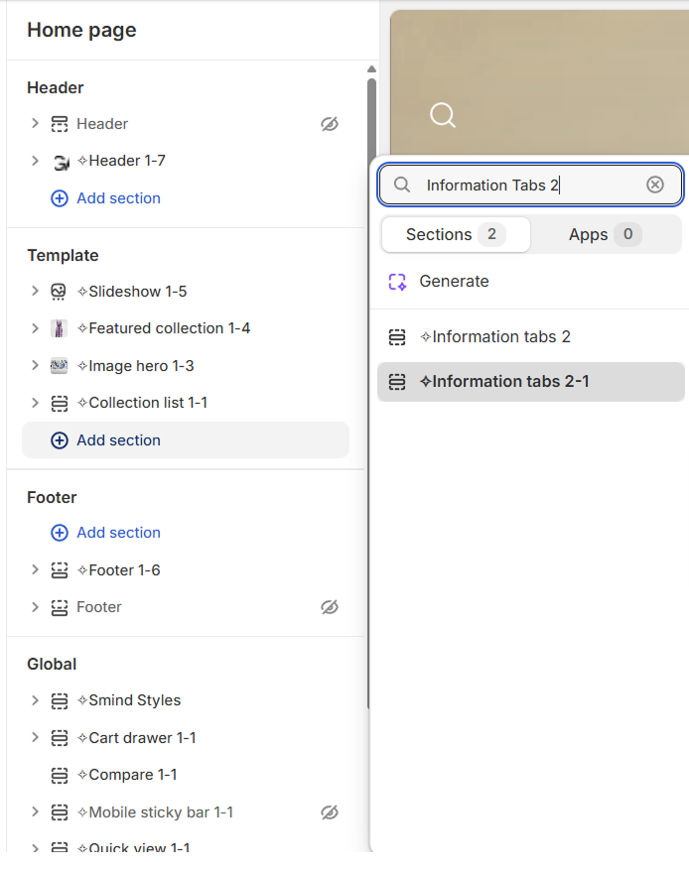The image size is (689, 872).
Task: Toggle visibility of the Footer section
Action: pyautogui.click(x=330, y=607)
